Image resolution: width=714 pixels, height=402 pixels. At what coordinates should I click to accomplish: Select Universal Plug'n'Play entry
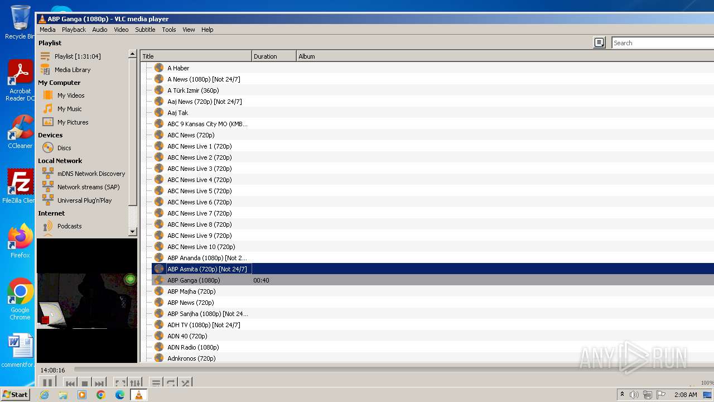[84, 200]
